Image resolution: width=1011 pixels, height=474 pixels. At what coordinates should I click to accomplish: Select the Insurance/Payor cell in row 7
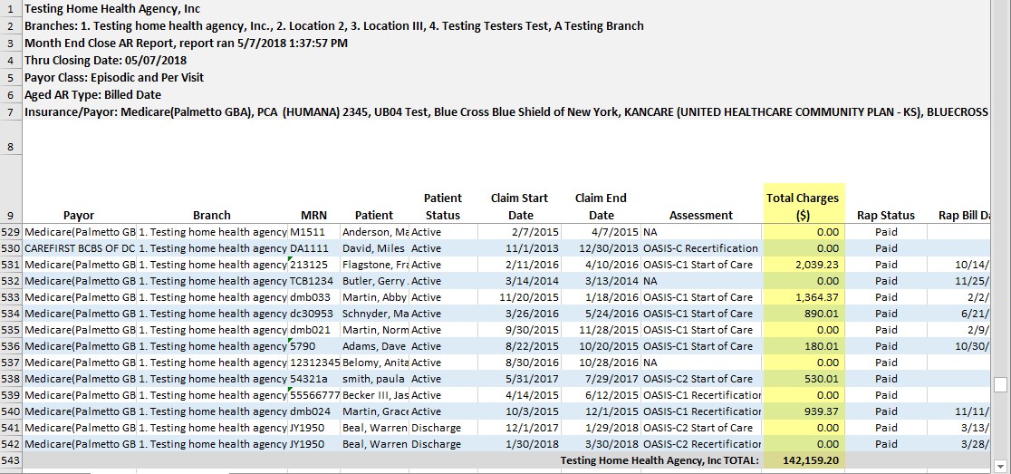click(x=505, y=112)
